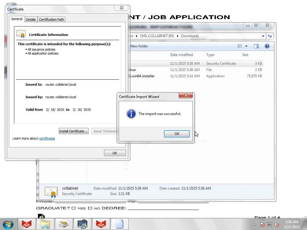
Task: Click the refresh button next to the address bar
Action: (x=270, y=36)
